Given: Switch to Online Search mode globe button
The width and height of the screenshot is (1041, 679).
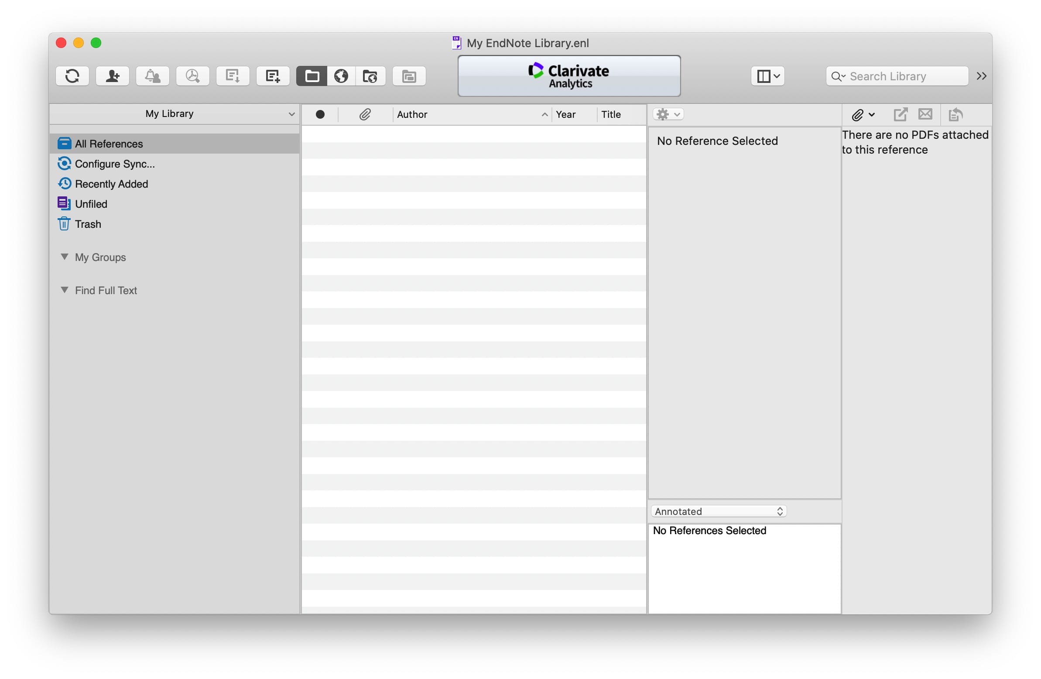Looking at the screenshot, I should (x=341, y=76).
